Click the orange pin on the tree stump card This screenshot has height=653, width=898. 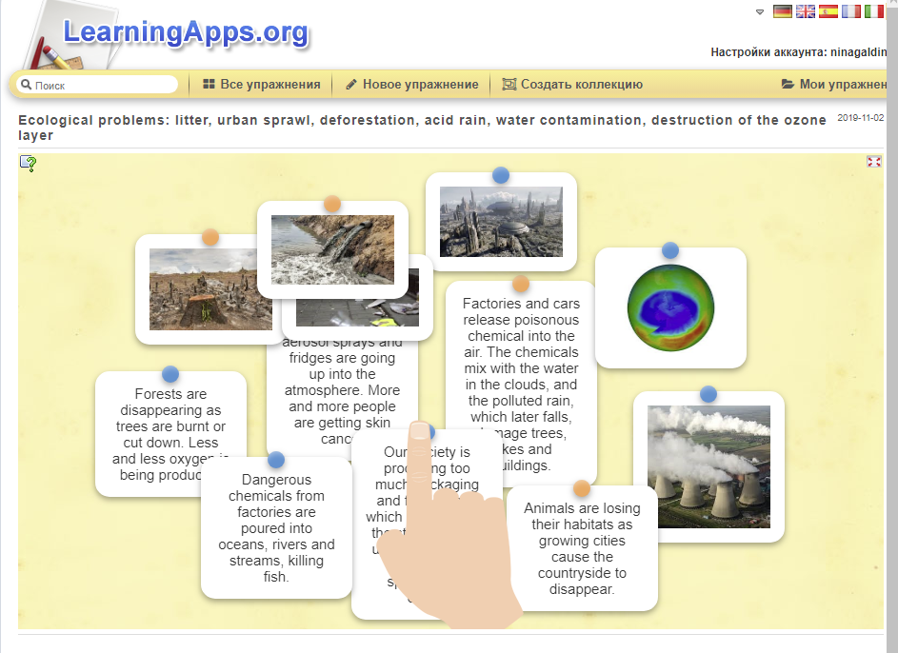pyautogui.click(x=210, y=237)
